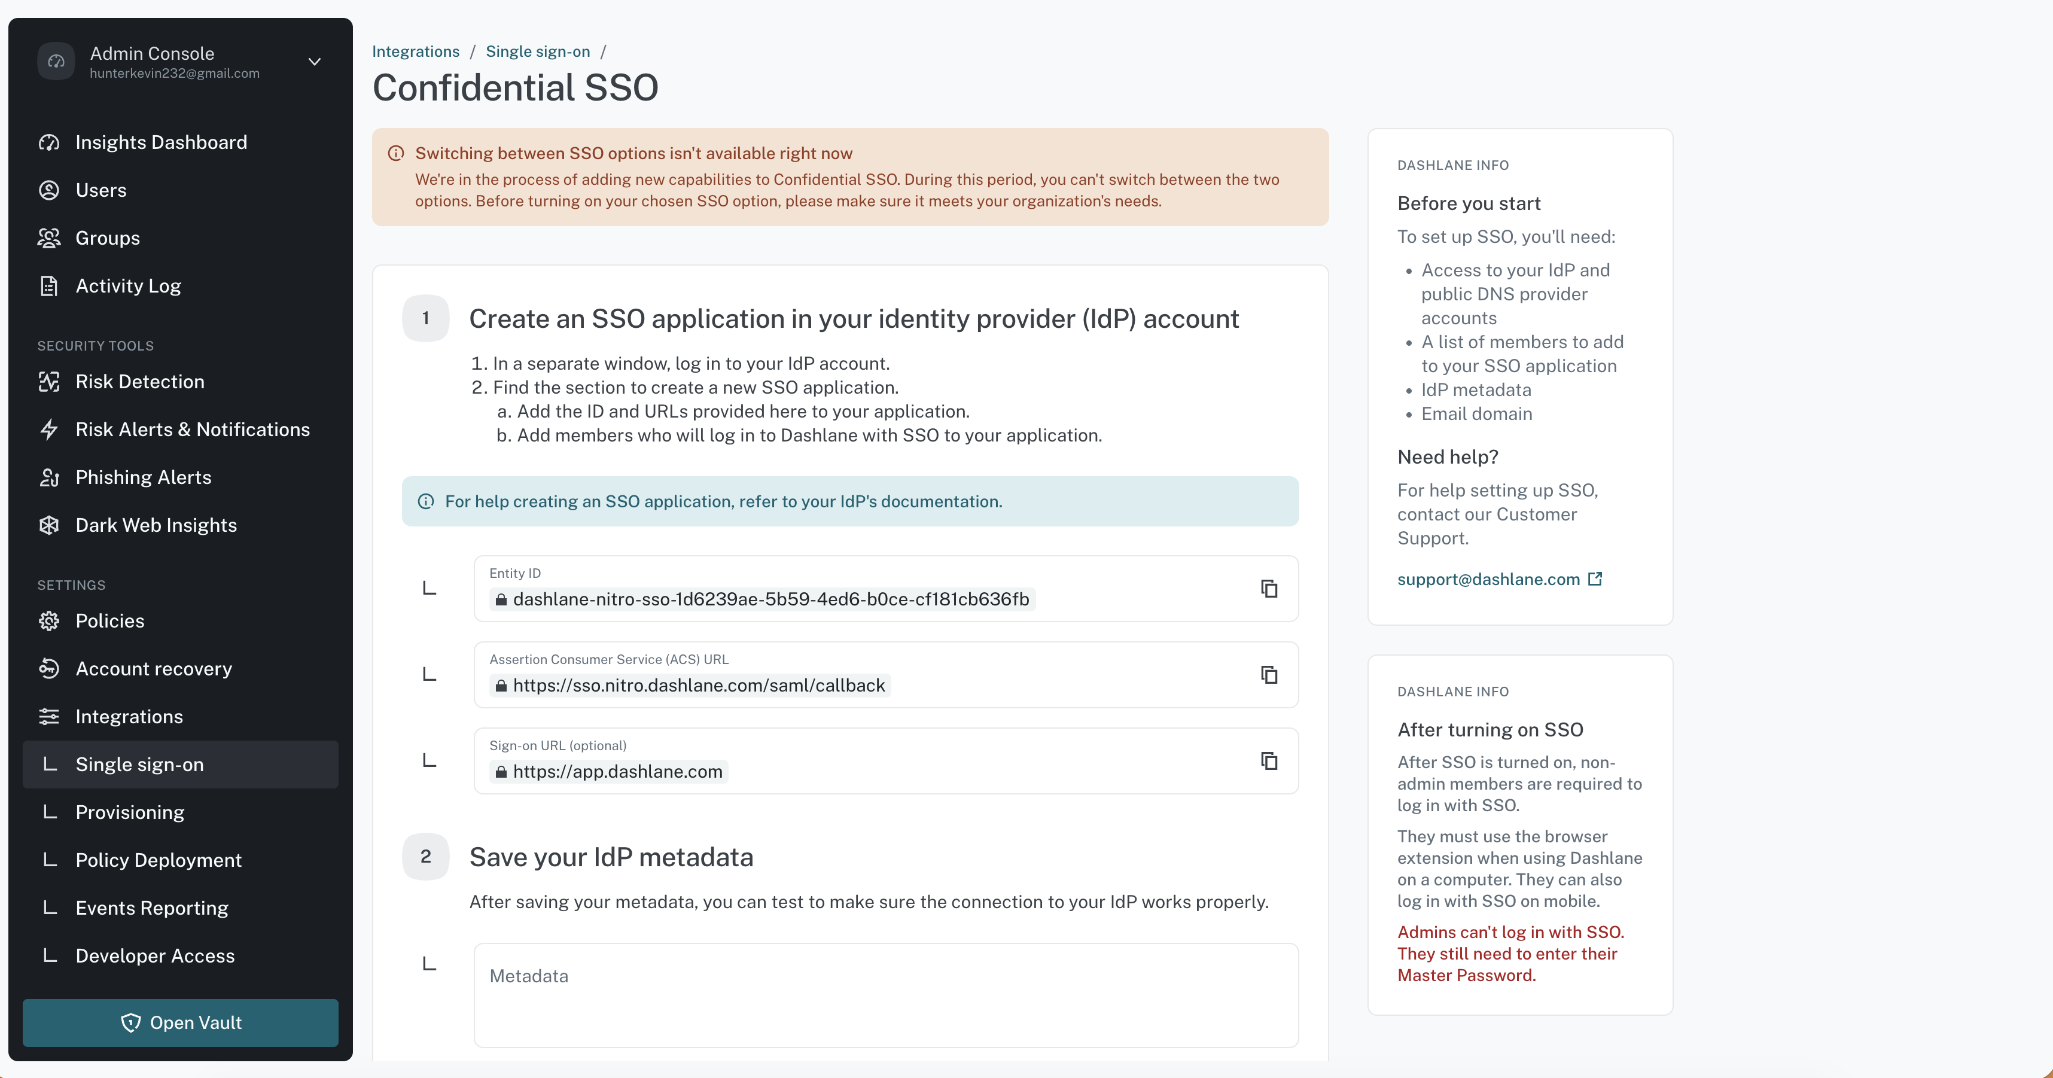Click the 'Confidential SSO' page title
Screen dimensions: 2053x1078
tap(515, 88)
